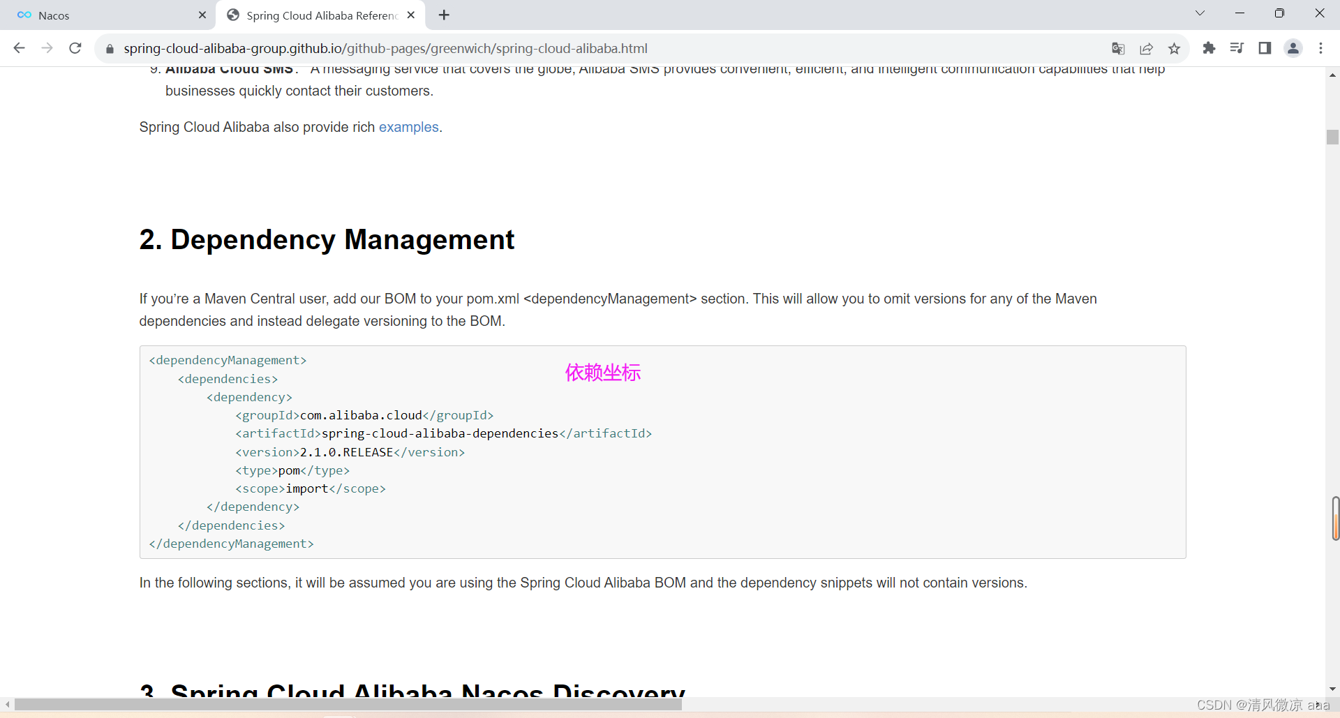The image size is (1340, 718).
Task: Expand the tab search dropdown
Action: coord(1200,13)
